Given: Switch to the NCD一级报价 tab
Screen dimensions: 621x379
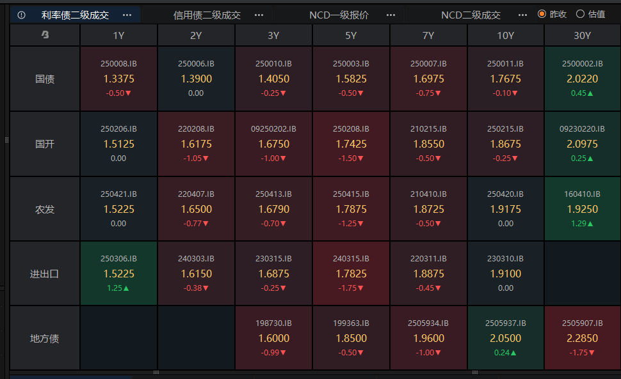Looking at the screenshot, I should [339, 15].
